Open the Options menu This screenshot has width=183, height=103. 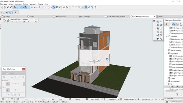click(x=25, y=4)
